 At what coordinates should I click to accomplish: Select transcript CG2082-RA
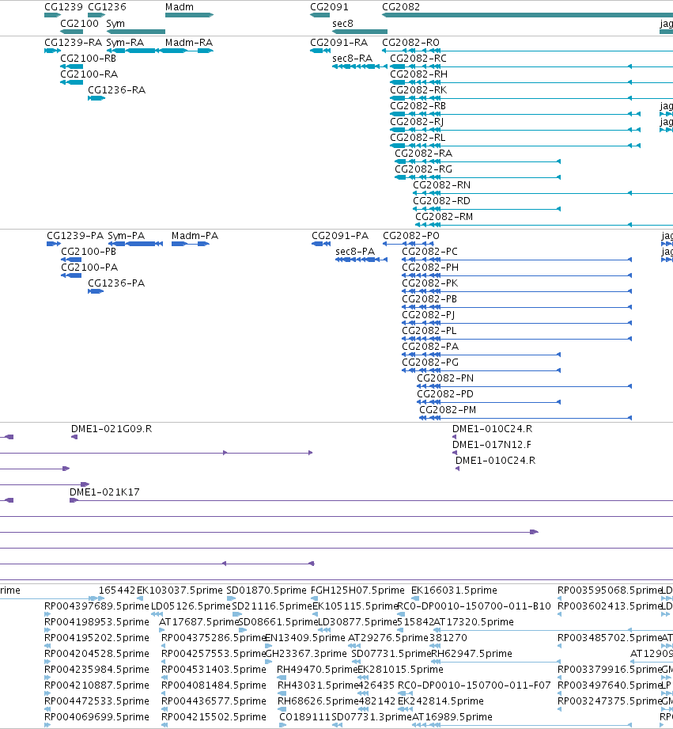424,153
